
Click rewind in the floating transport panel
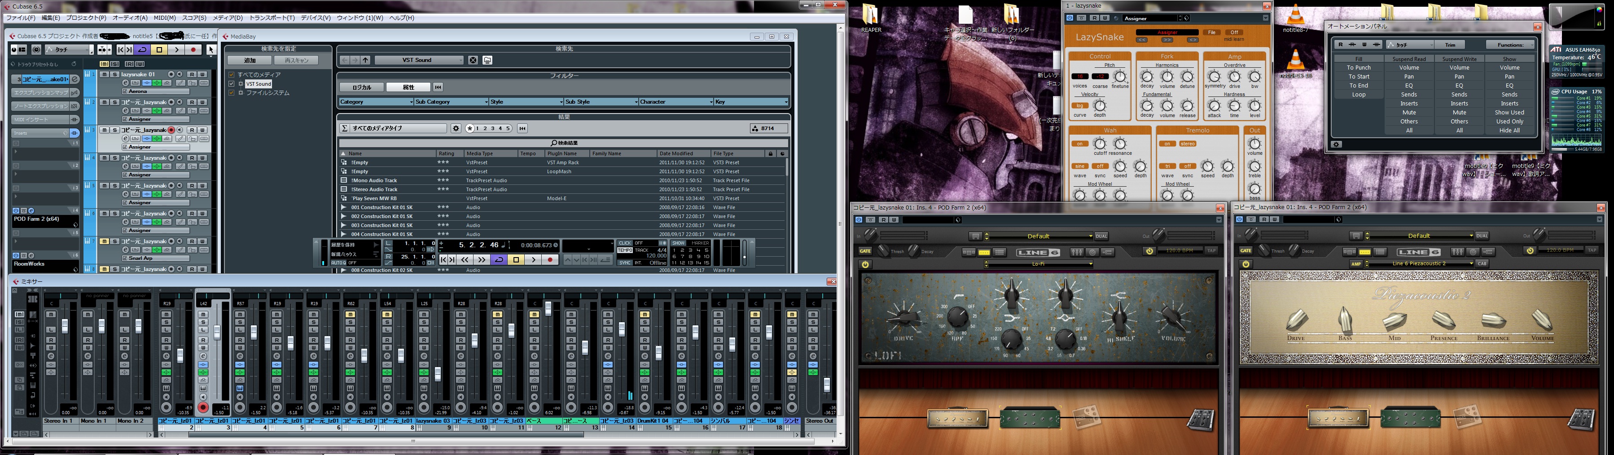click(x=465, y=259)
